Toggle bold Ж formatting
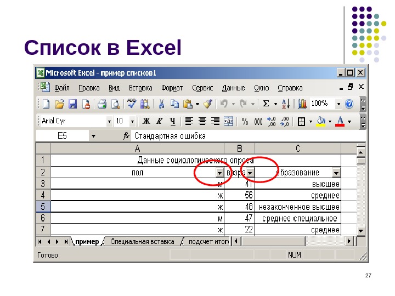The height and width of the screenshot is (296, 395). tap(146, 121)
